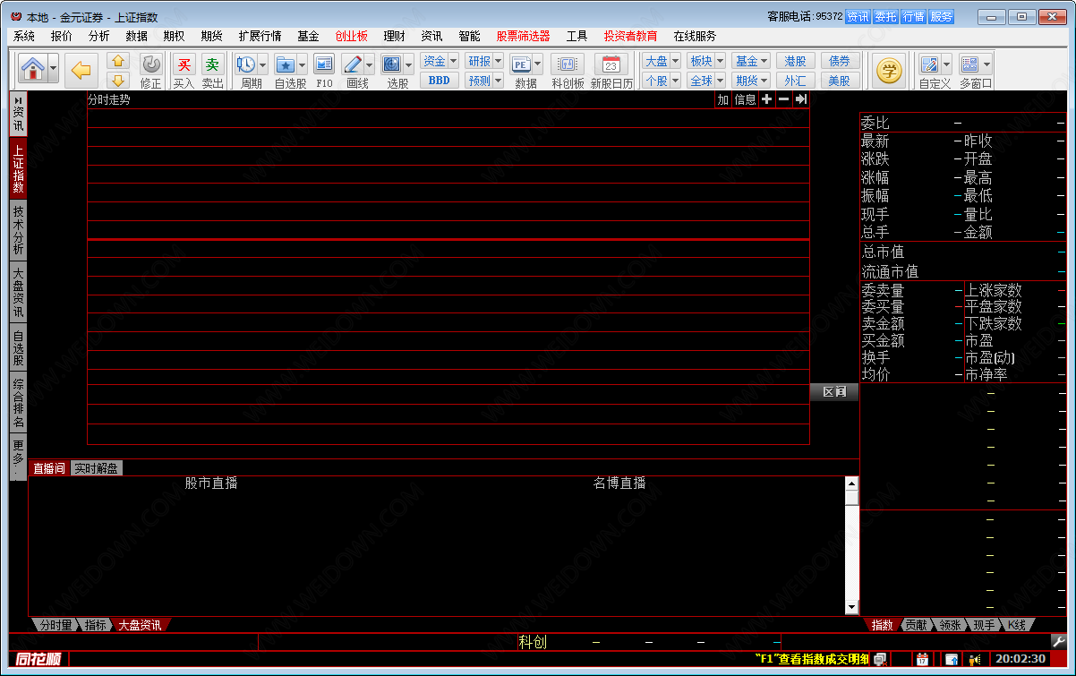Select the 技术分析 sidebar tab
Screen dimensions: 1076x676
tap(18, 230)
